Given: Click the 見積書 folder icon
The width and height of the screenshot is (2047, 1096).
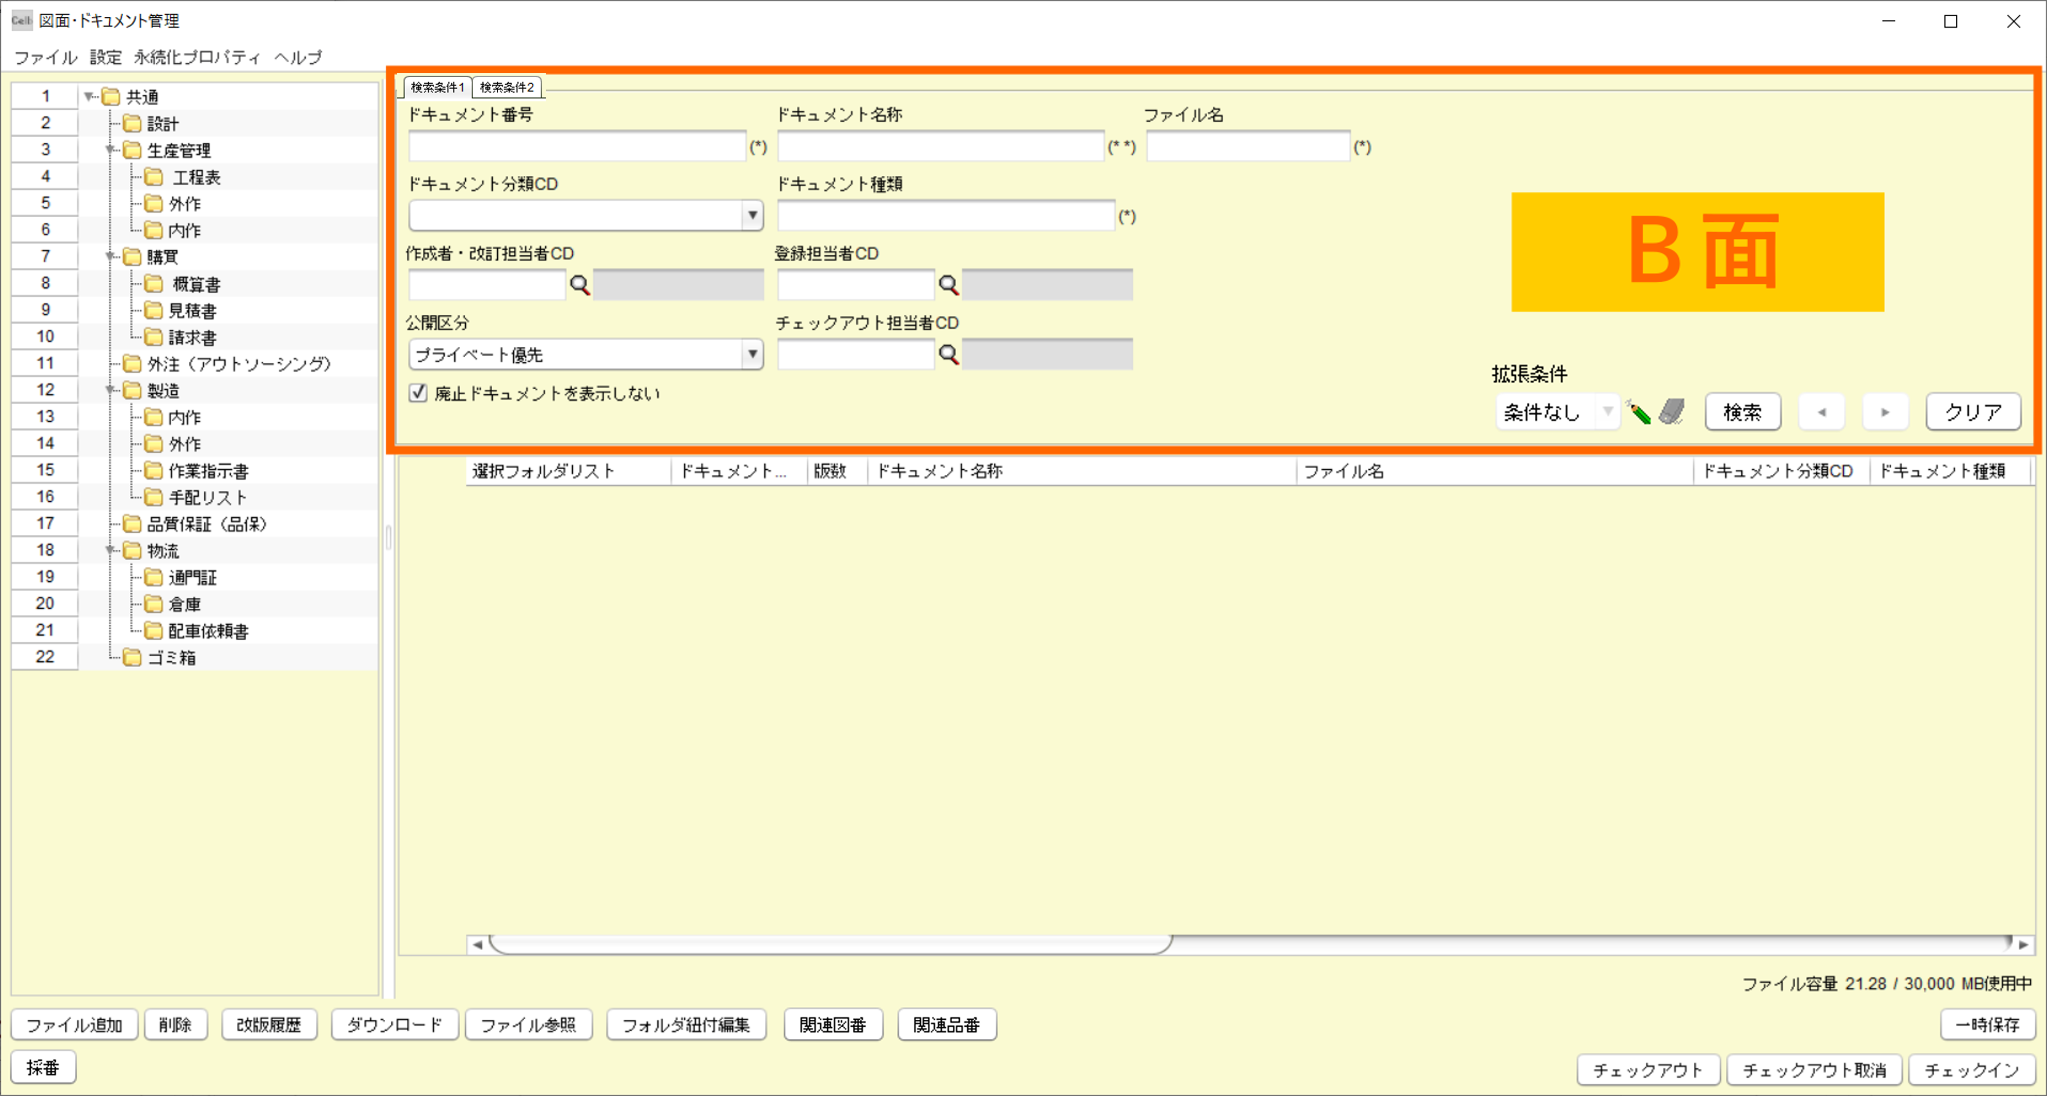Looking at the screenshot, I should coord(154,311).
